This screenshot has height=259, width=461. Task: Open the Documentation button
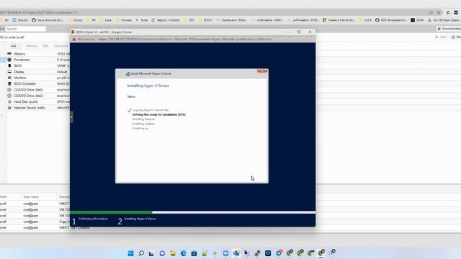click(448, 29)
